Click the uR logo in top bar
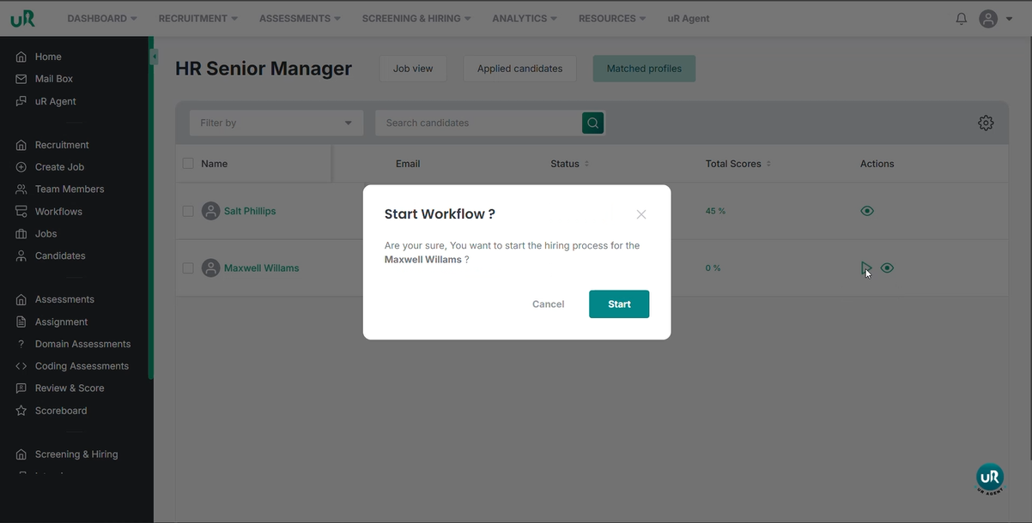 pyautogui.click(x=23, y=19)
